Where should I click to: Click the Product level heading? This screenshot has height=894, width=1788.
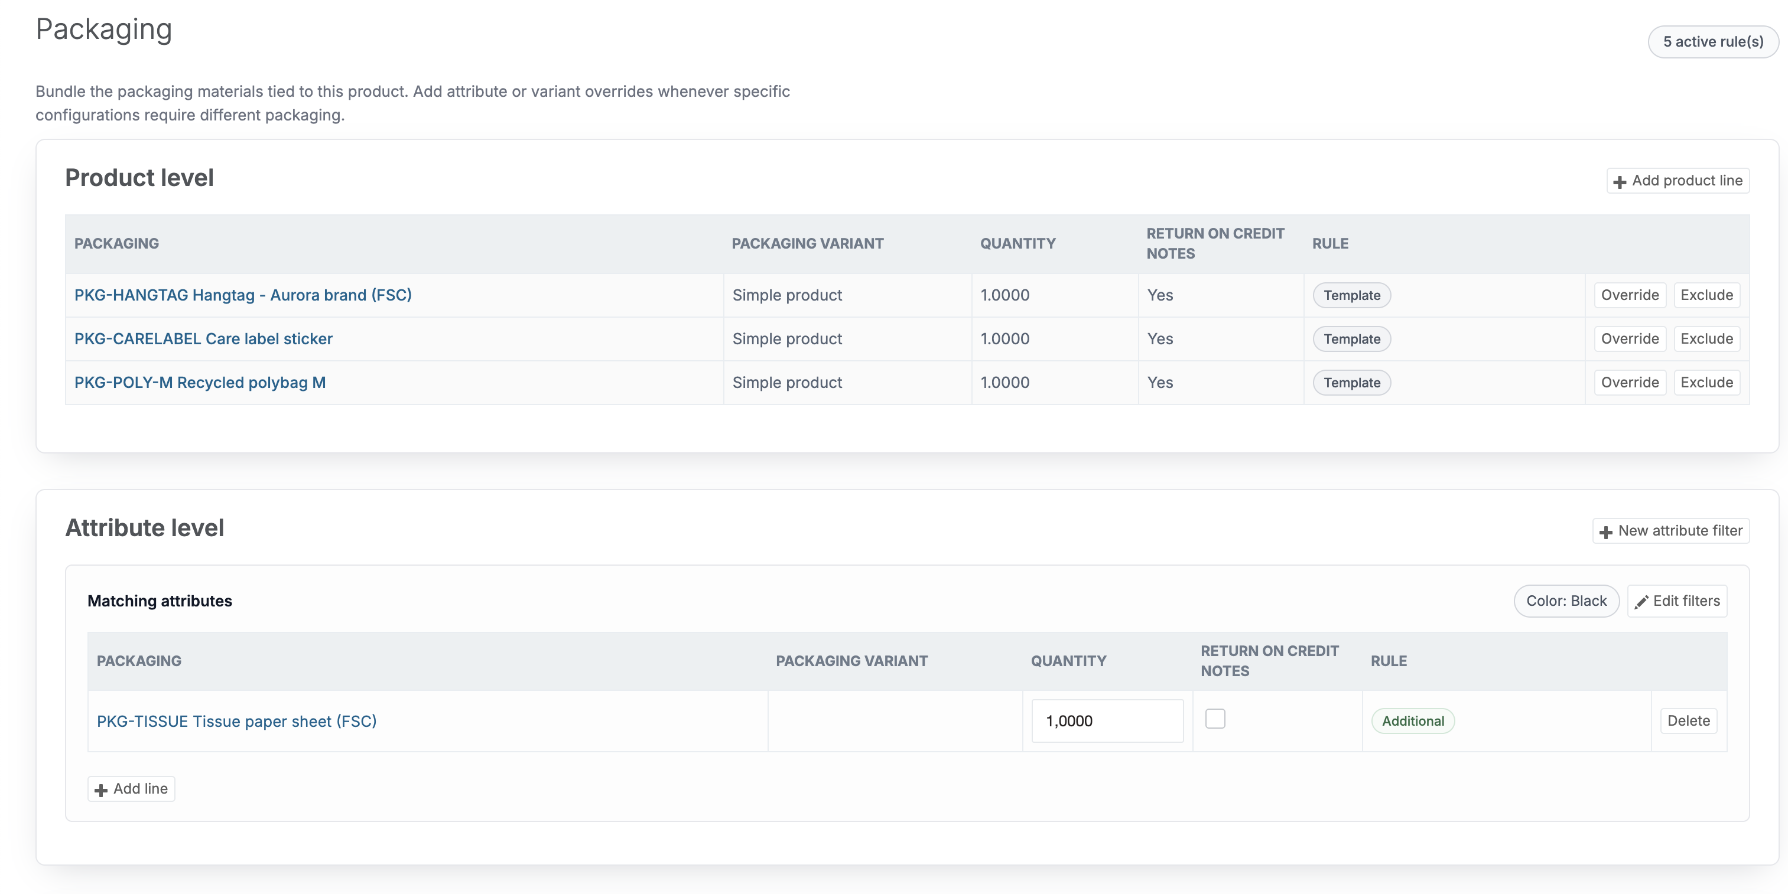pyautogui.click(x=139, y=178)
